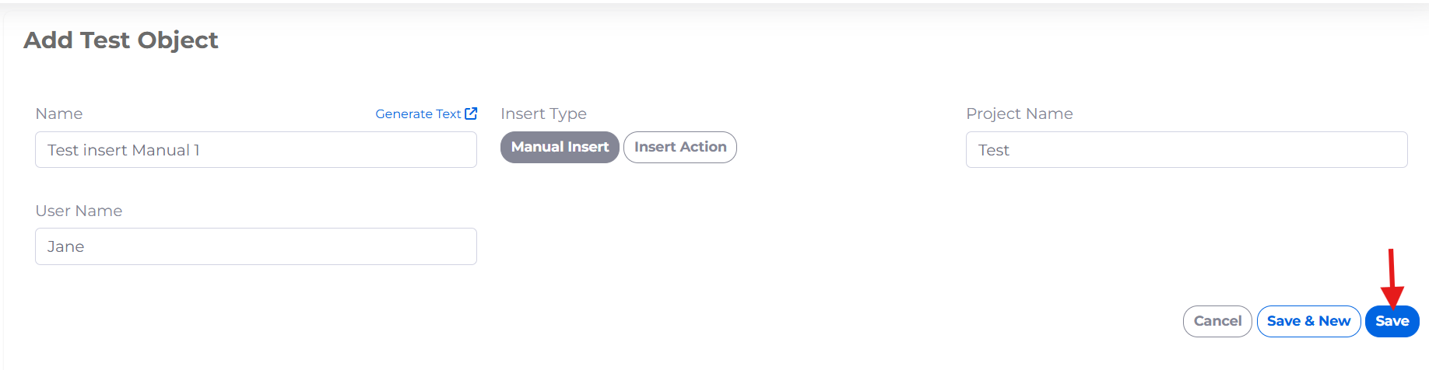Place cursor in 'Test insert Manual 1' text
Viewport: 1429px width, 370px height.
click(x=123, y=150)
